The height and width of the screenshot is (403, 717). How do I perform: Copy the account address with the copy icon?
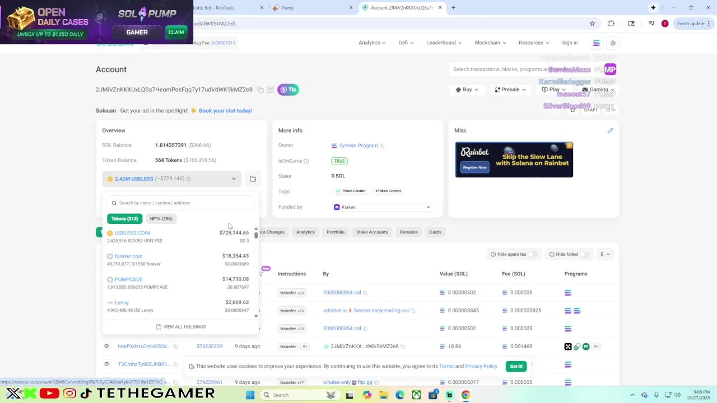[x=260, y=90]
